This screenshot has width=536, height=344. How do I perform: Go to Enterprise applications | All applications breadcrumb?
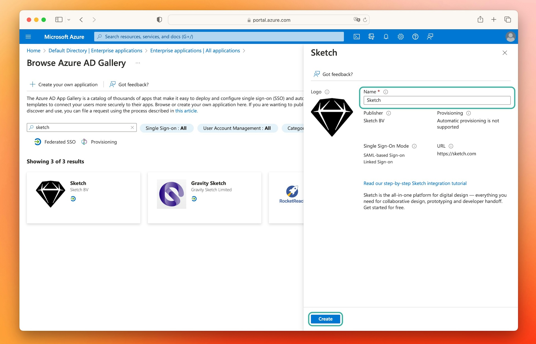point(195,50)
